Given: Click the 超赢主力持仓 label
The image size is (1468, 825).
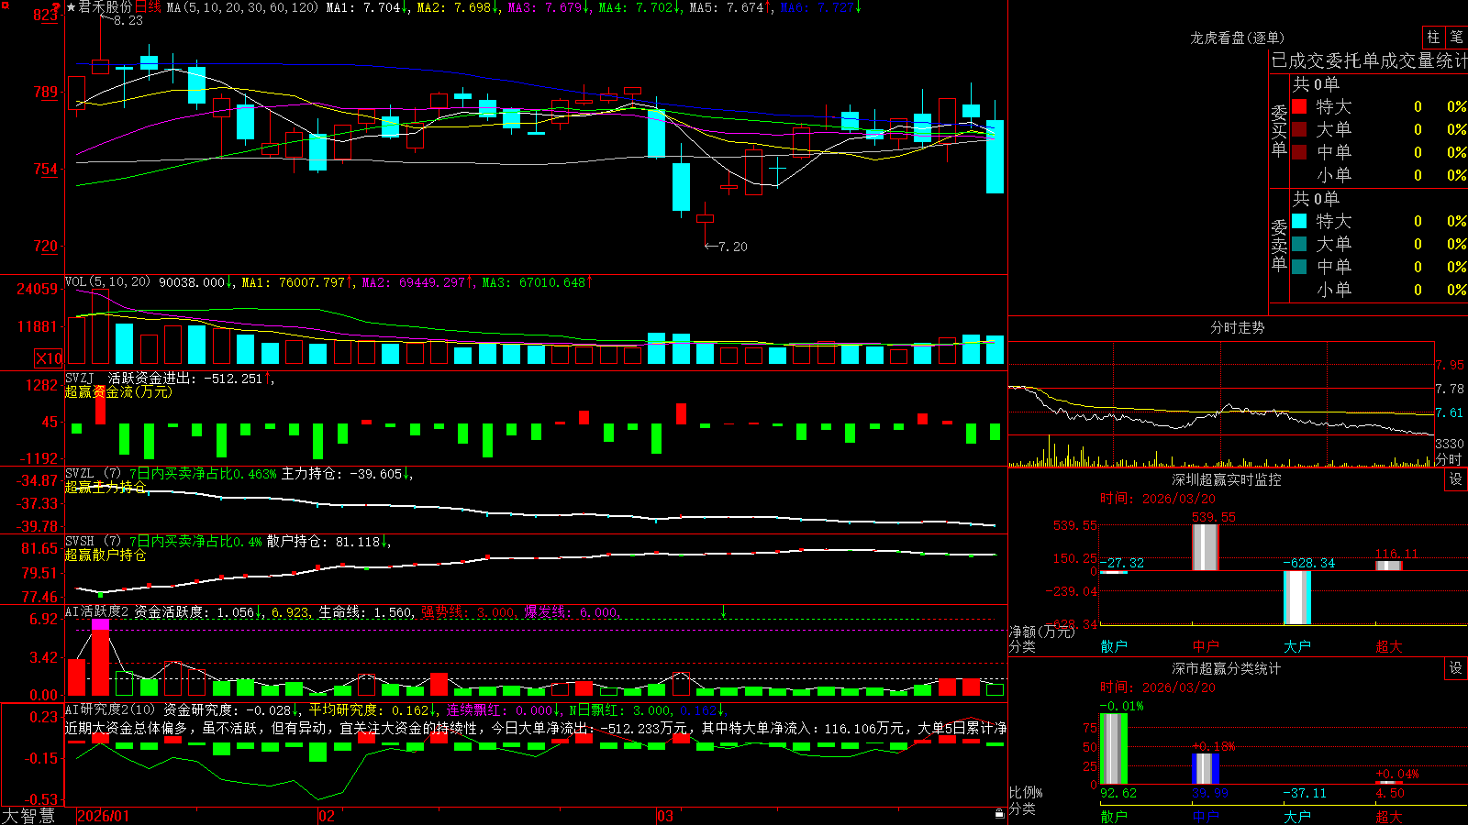Looking at the screenshot, I should point(106,487).
